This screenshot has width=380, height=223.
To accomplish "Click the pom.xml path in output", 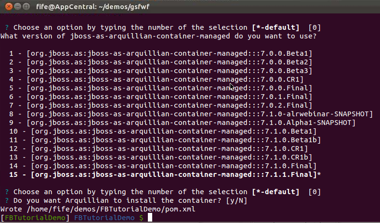I will point(111,209).
